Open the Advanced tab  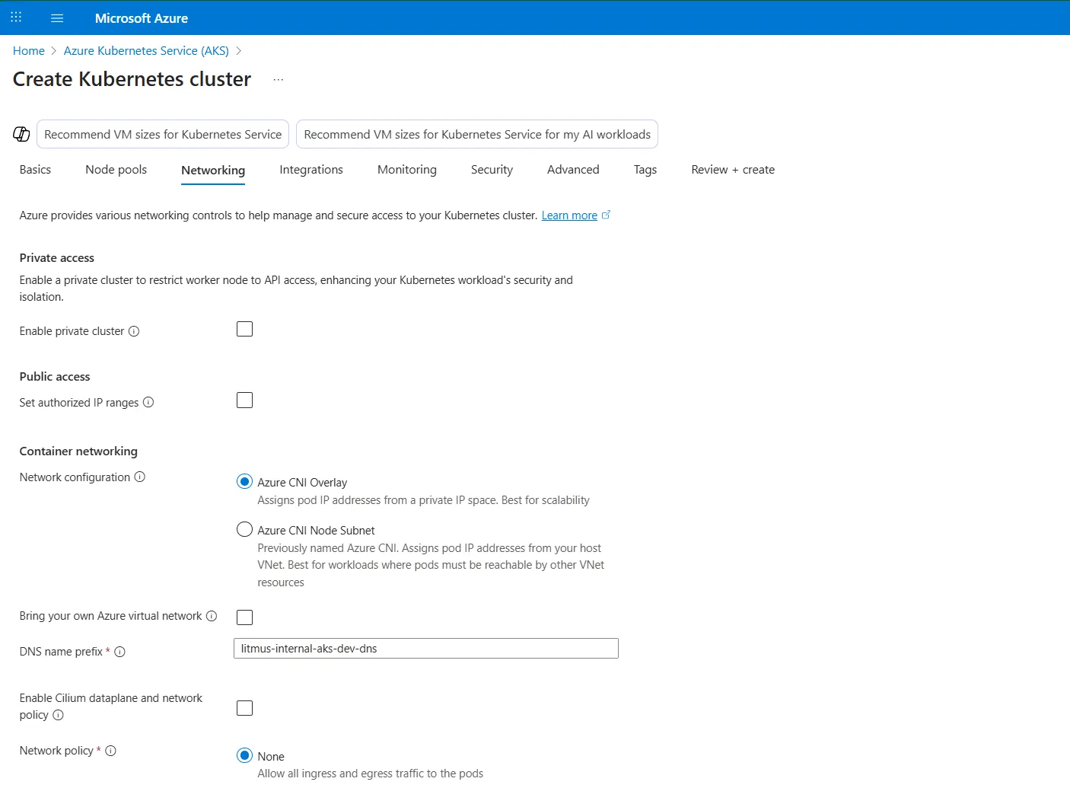coord(573,170)
